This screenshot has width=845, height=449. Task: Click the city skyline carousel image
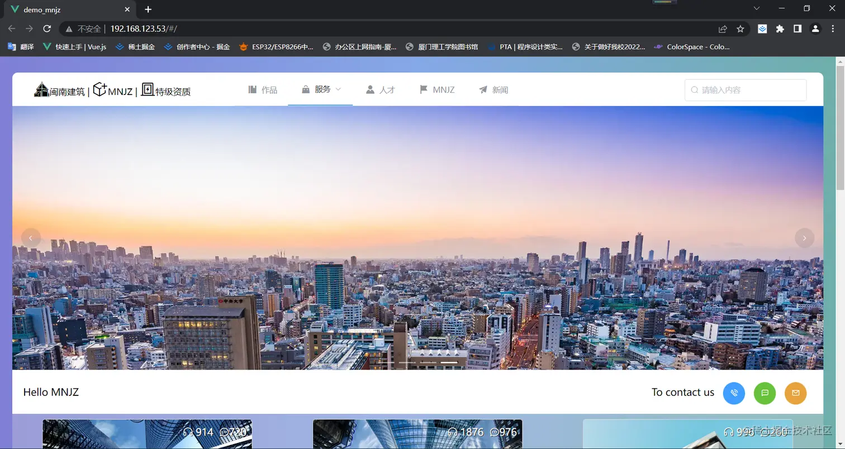click(417, 238)
